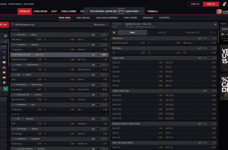Show stats chart for Real Madrid - Viktoria Plzen
Screen dimensions: 228x150
(x=93, y=85)
